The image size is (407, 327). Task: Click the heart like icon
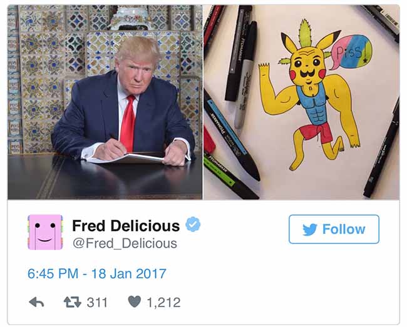[135, 301]
